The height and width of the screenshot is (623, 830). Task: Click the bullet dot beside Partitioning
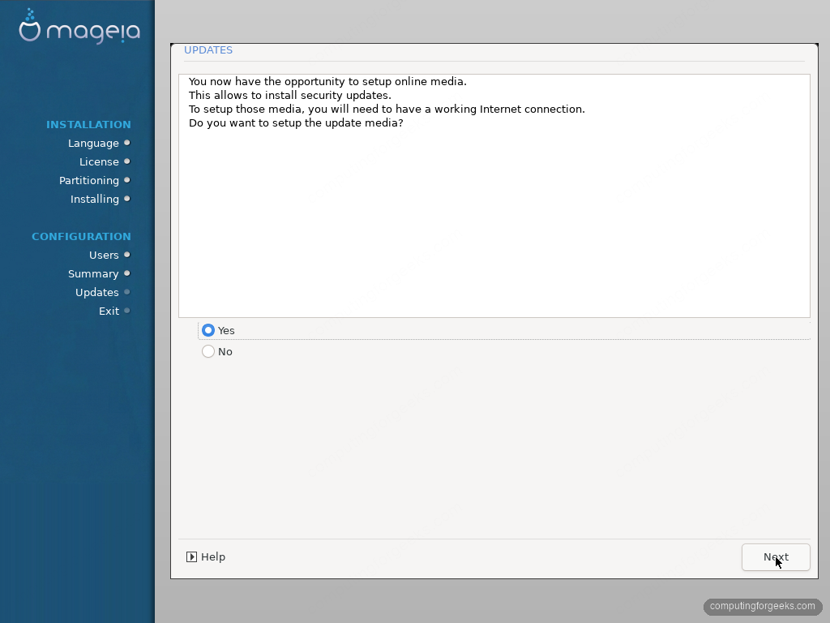tap(127, 180)
